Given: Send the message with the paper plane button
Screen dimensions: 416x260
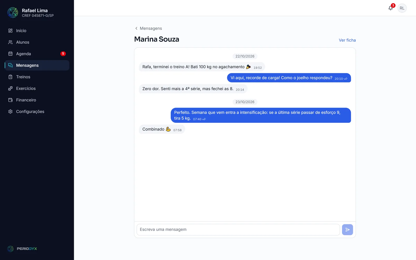Looking at the screenshot, I should click(347, 230).
